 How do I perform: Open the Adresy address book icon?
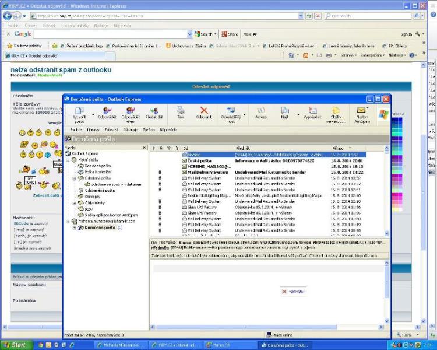click(x=260, y=113)
